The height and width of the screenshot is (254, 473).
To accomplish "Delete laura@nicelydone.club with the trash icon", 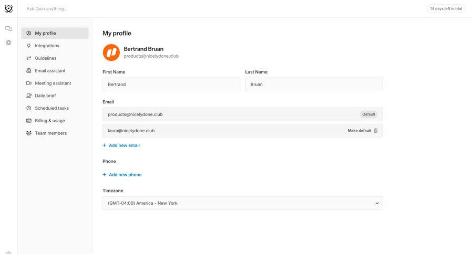I will (x=376, y=131).
